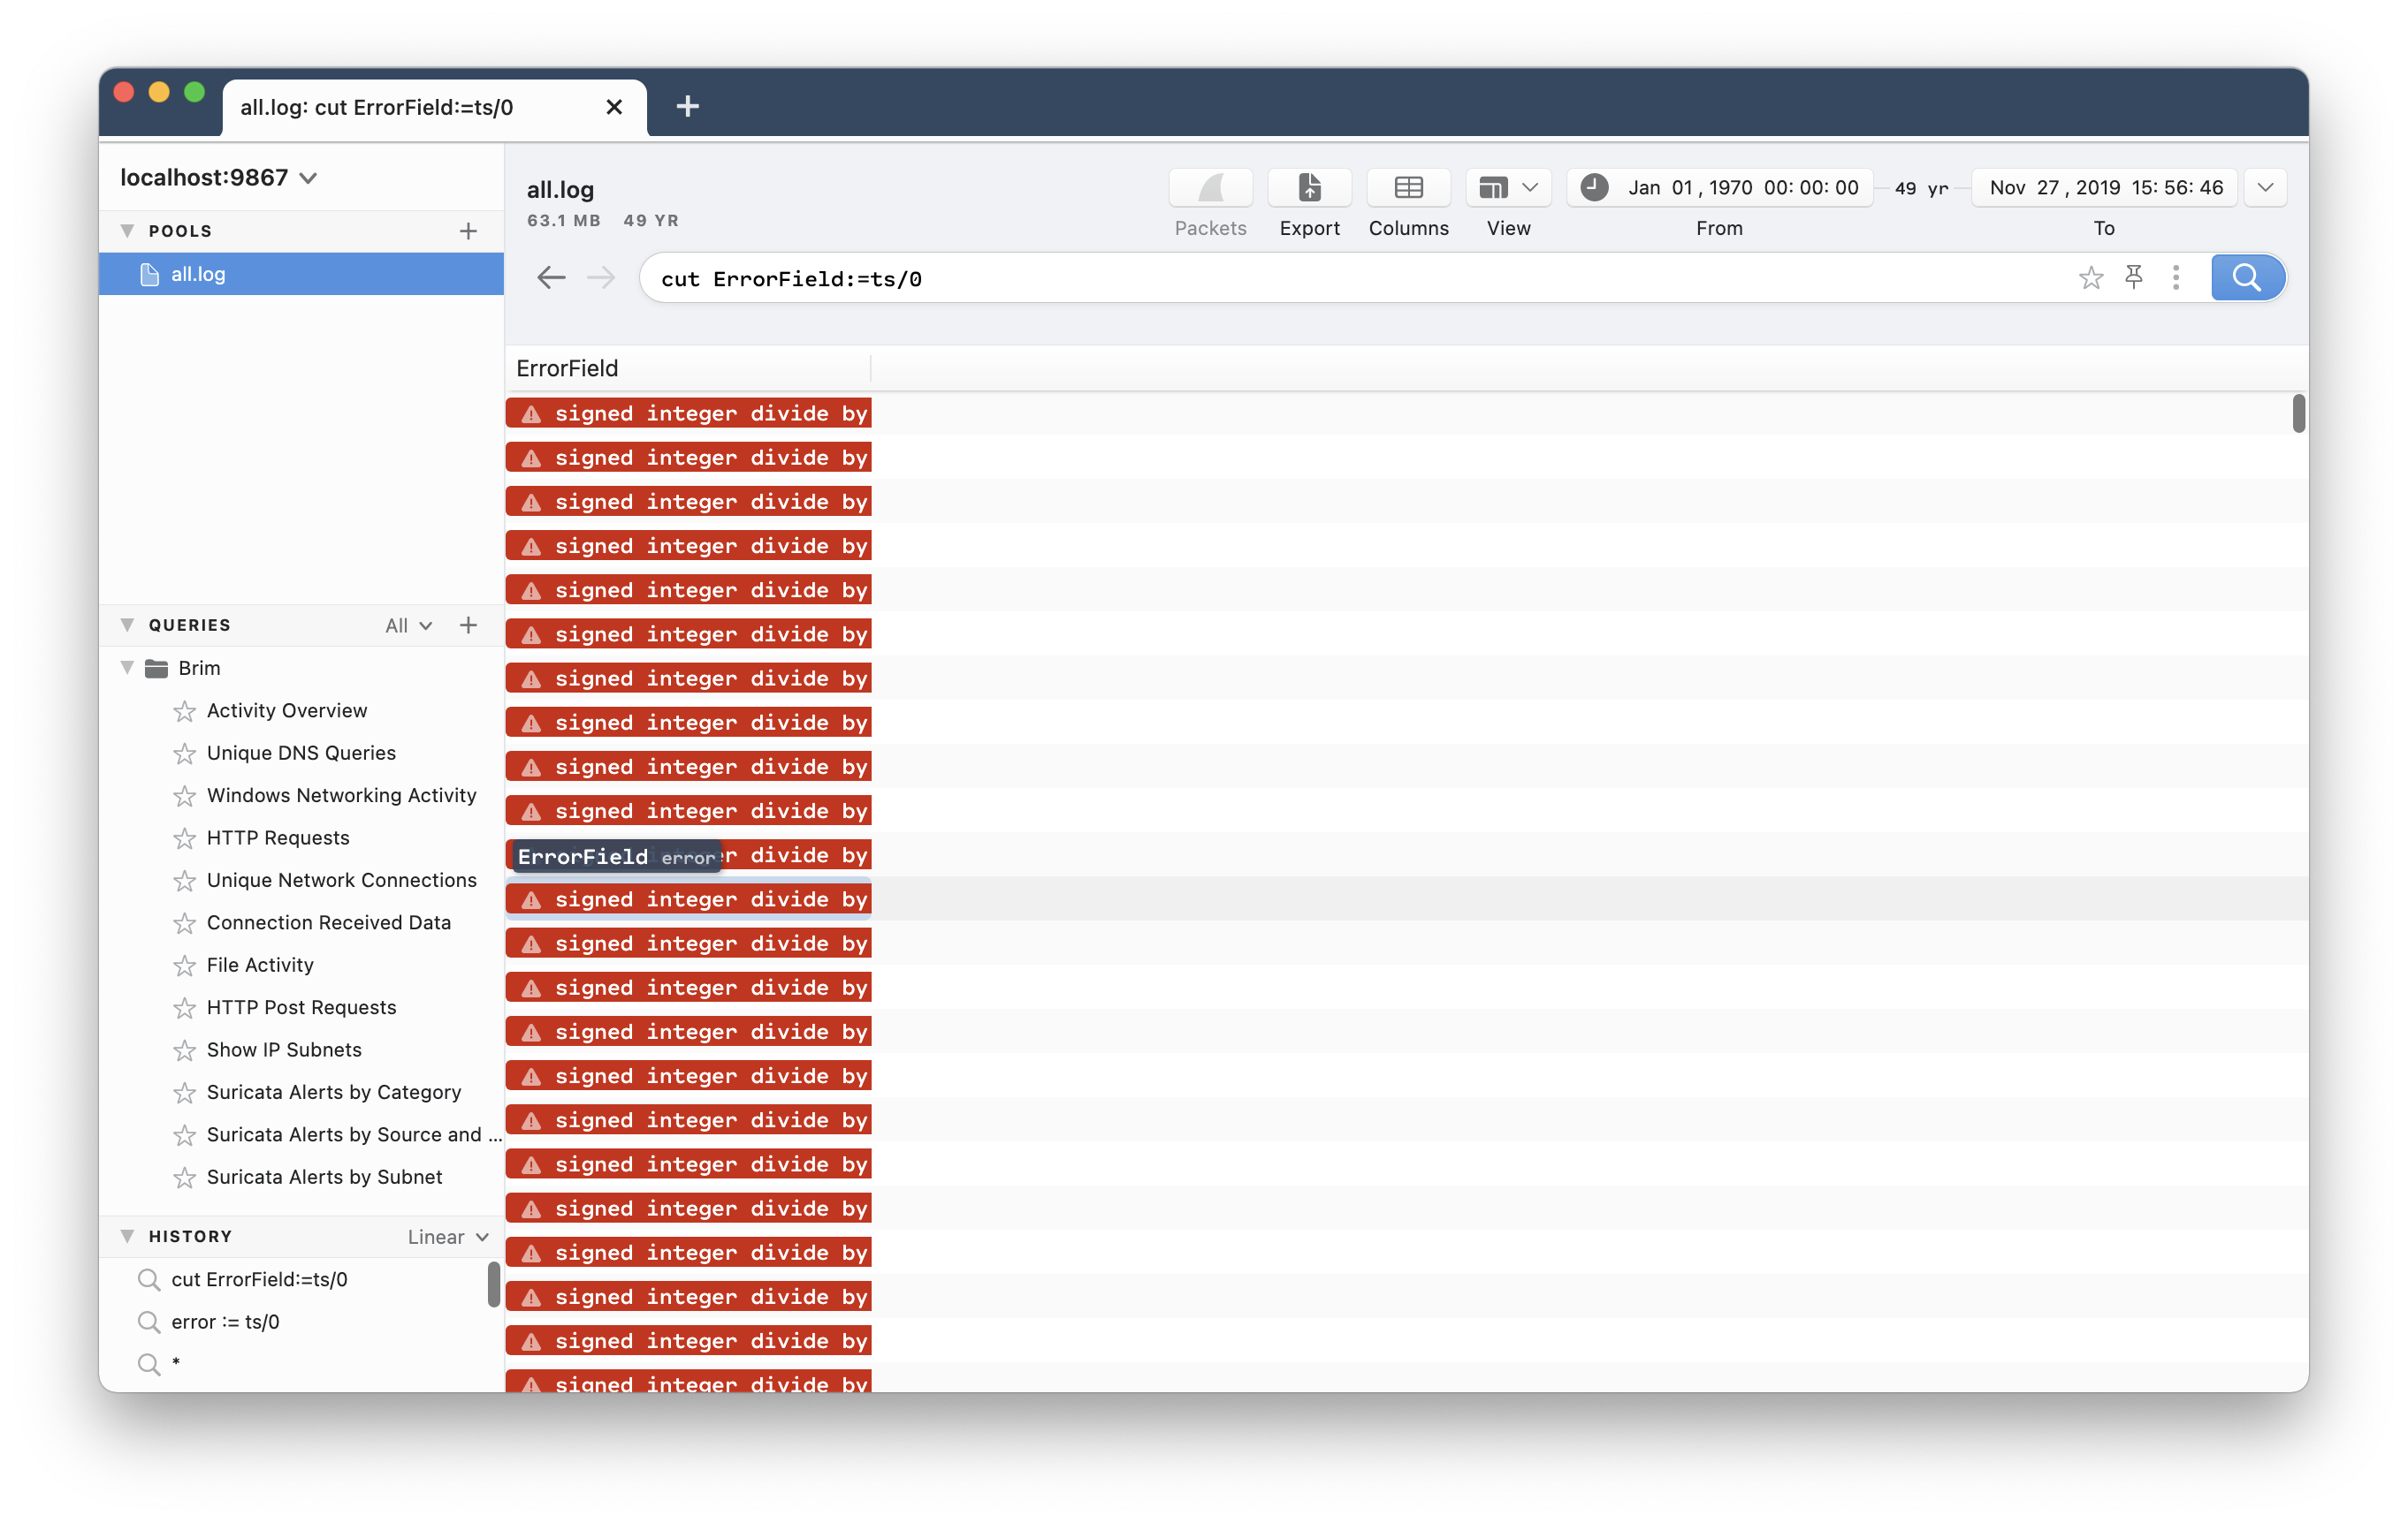Open the three-dot search options menu
The height and width of the screenshot is (1523, 2408).
pyautogui.click(x=2176, y=277)
